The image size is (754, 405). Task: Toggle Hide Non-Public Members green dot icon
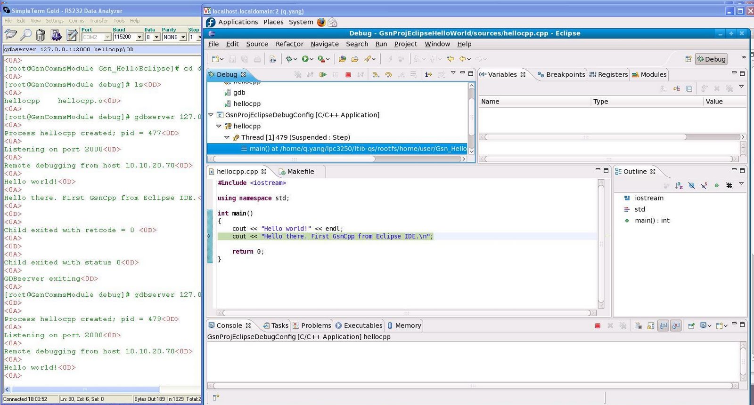point(717,185)
